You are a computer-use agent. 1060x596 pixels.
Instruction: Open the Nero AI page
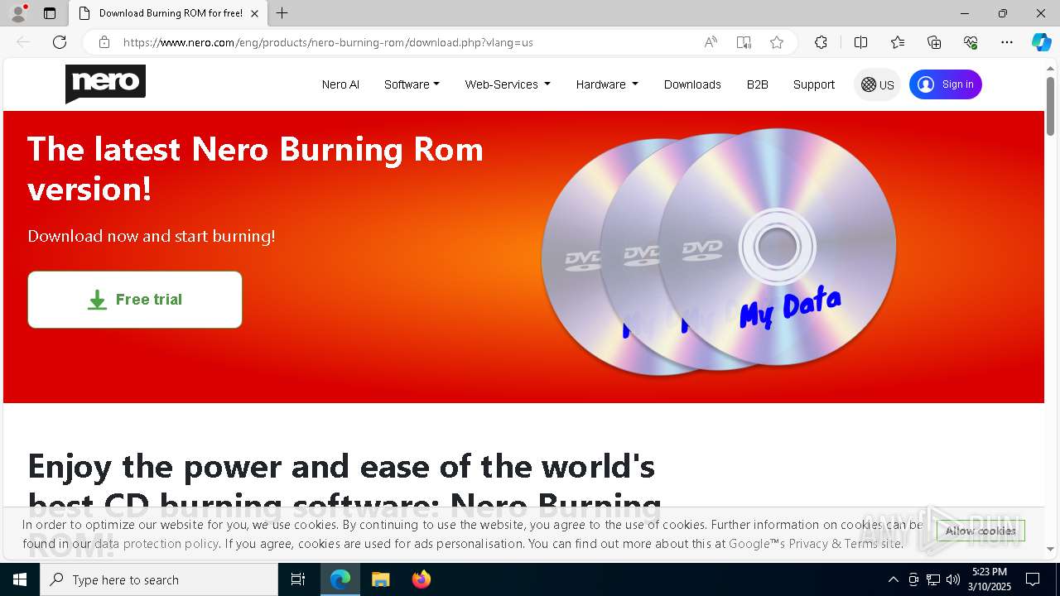(x=340, y=84)
